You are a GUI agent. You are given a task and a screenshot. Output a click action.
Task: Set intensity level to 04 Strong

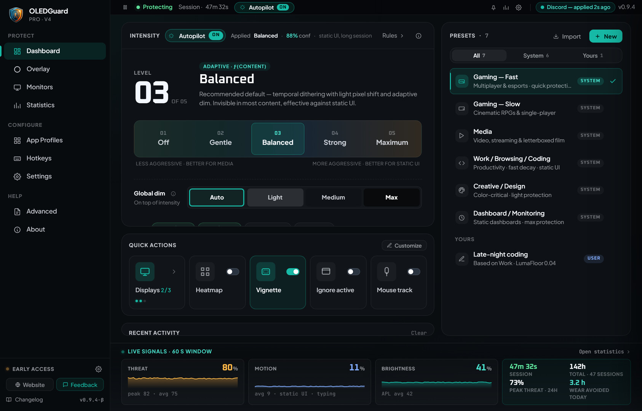335,139
